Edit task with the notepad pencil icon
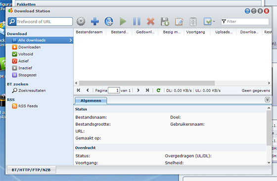This screenshot has width=277, height=181. tap(179, 22)
